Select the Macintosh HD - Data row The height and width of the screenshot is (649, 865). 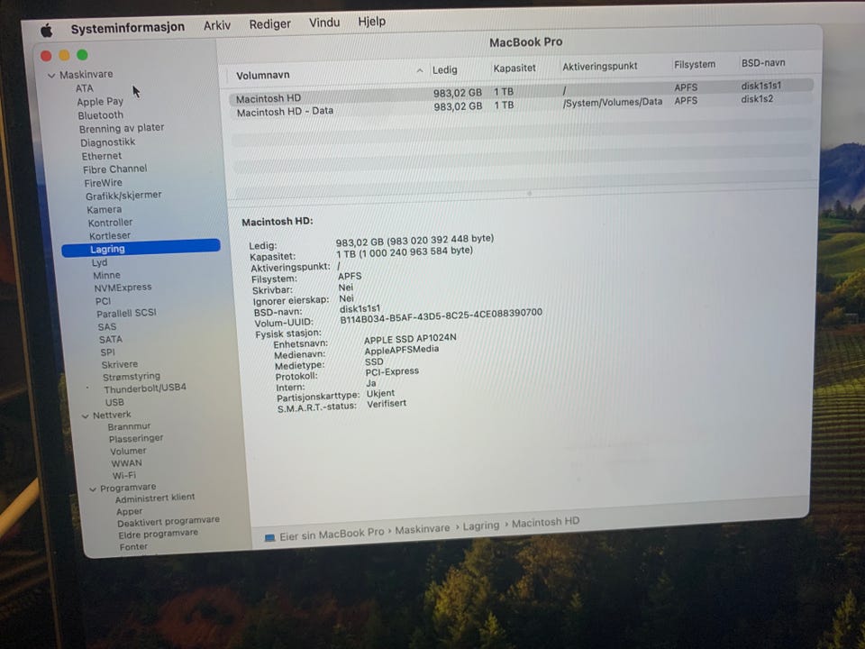point(521,105)
